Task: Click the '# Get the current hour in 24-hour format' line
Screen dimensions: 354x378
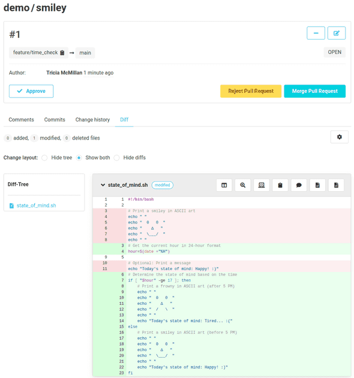Action: (x=221, y=246)
